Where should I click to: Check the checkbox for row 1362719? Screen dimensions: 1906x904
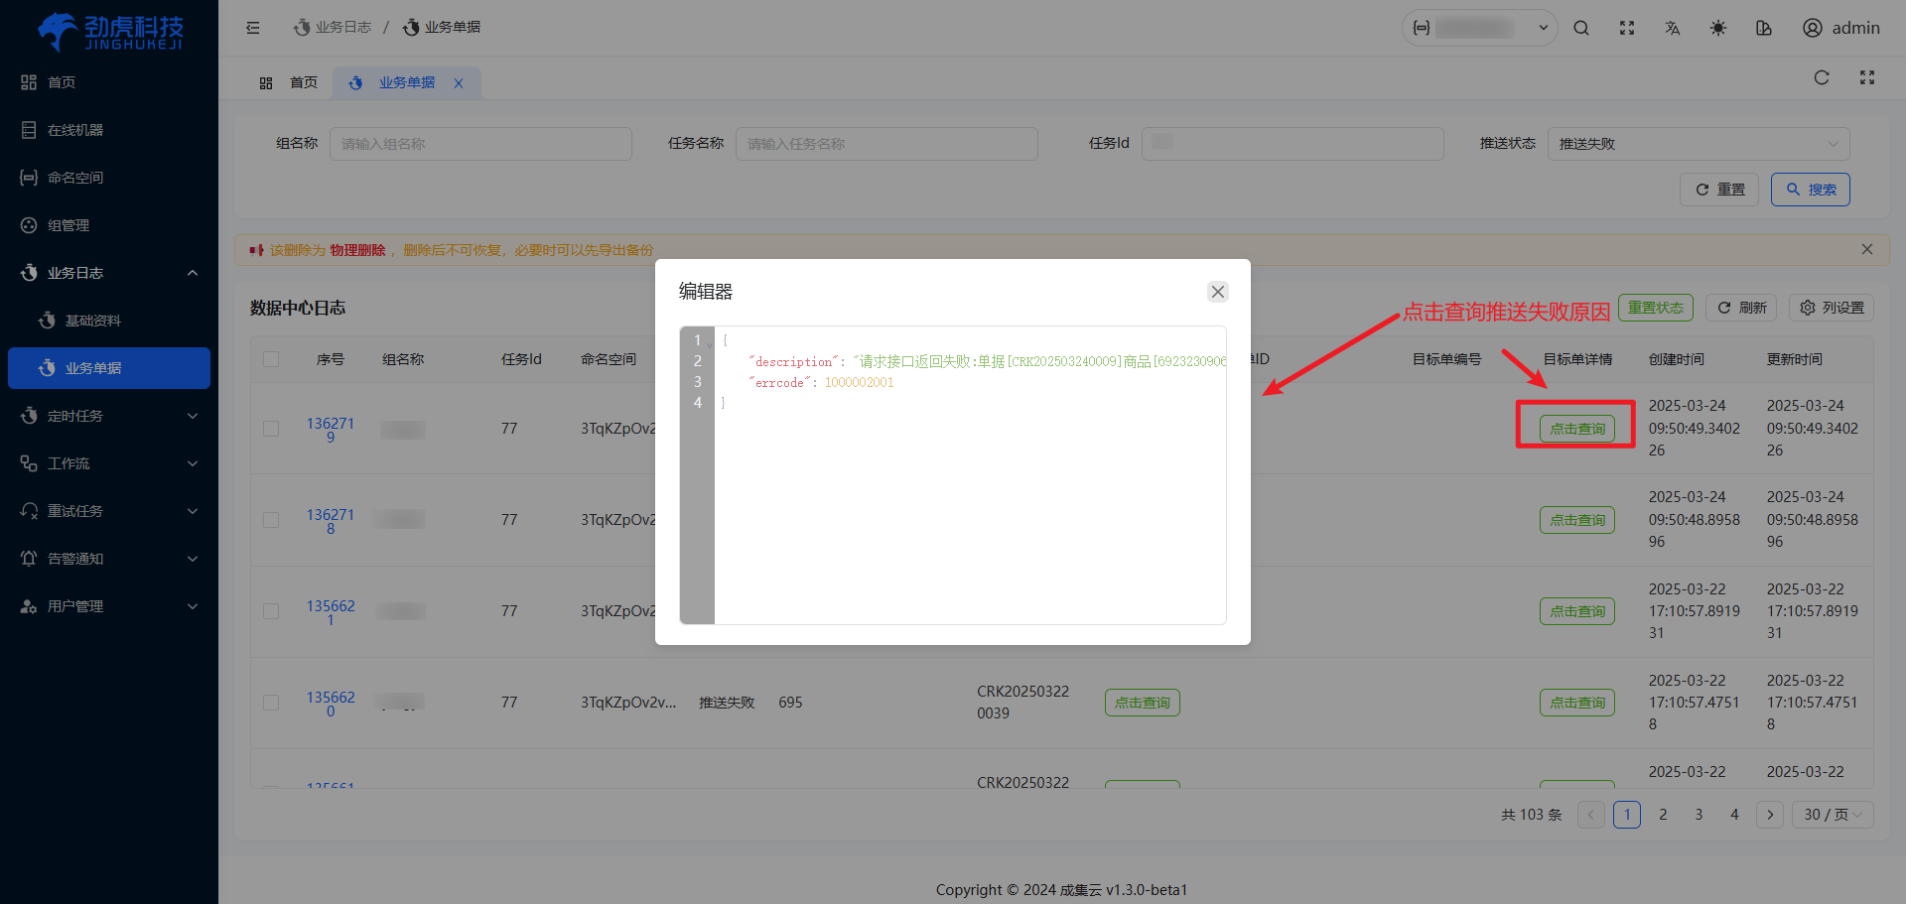(x=271, y=429)
